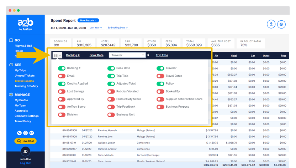Click the email envelope icon in sidebar
The image size is (296, 168).
32,133
